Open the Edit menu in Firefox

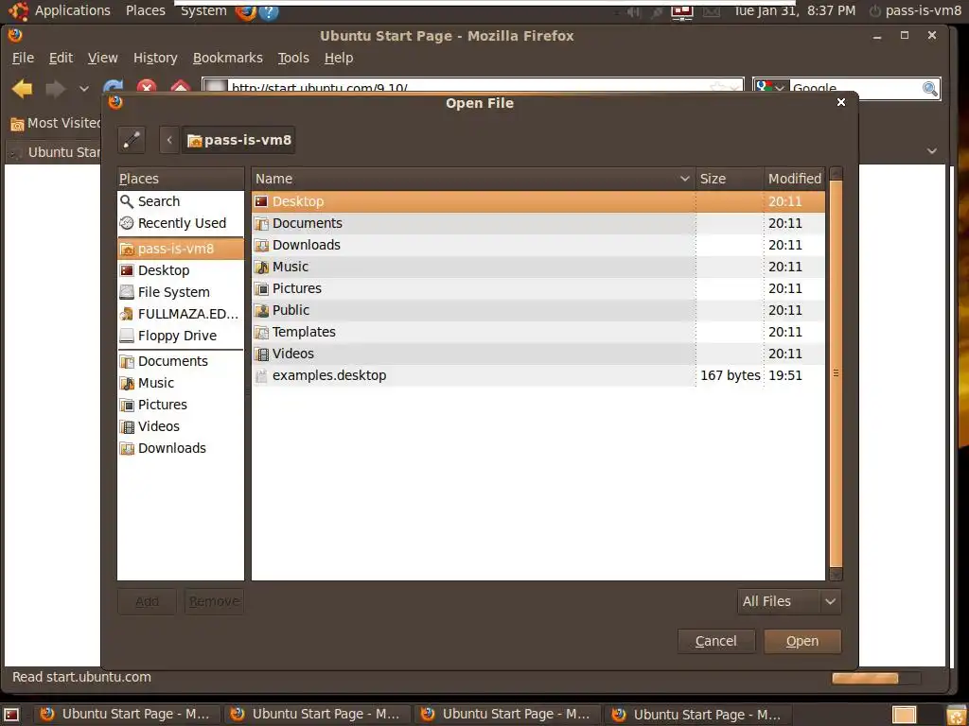(61, 58)
